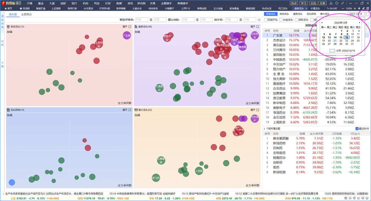Click the monitor screen icon in status bar
Viewport: 371px width, 201px height.
[x=368, y=198]
